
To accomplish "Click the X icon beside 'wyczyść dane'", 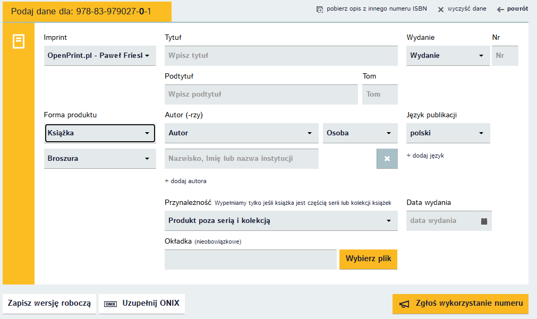I will [440, 9].
